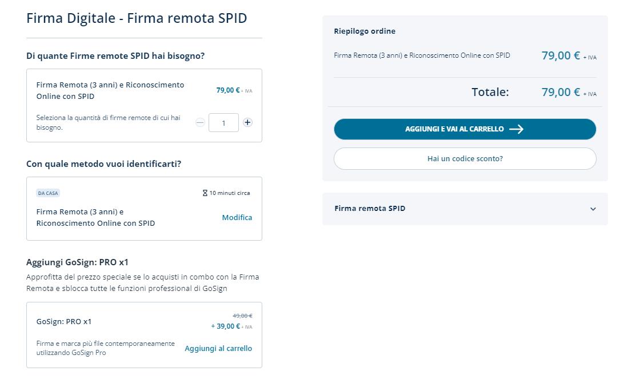
Task: Click the DA CASA badge
Action: [x=48, y=193]
